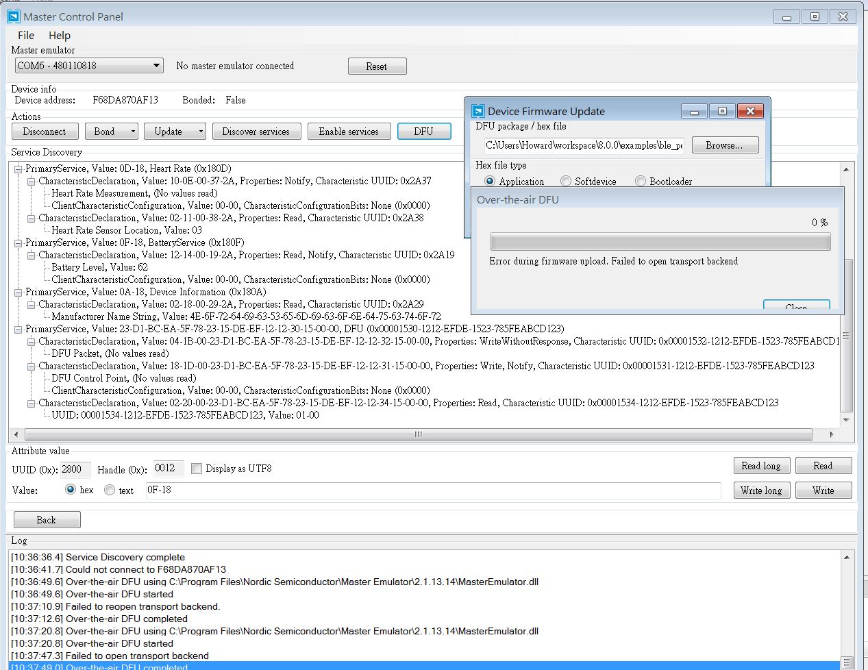Open the Help menu
This screenshot has height=670, width=868.
click(60, 36)
